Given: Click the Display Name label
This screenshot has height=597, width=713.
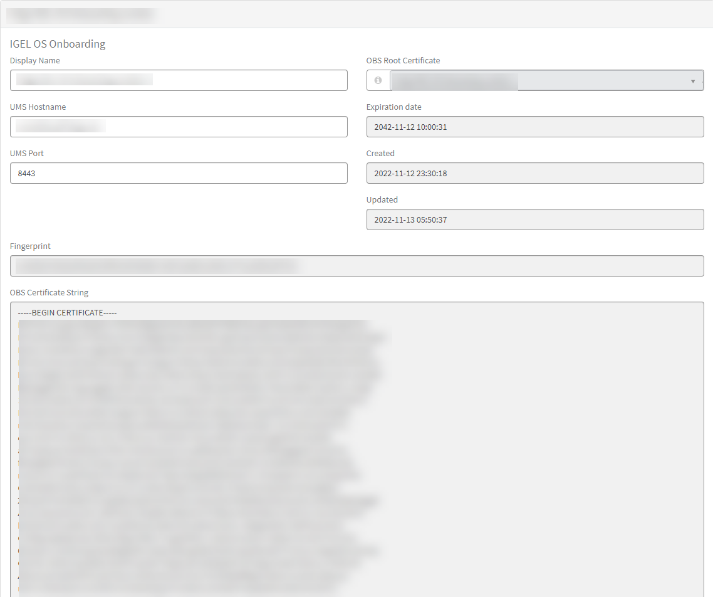Looking at the screenshot, I should (35, 61).
